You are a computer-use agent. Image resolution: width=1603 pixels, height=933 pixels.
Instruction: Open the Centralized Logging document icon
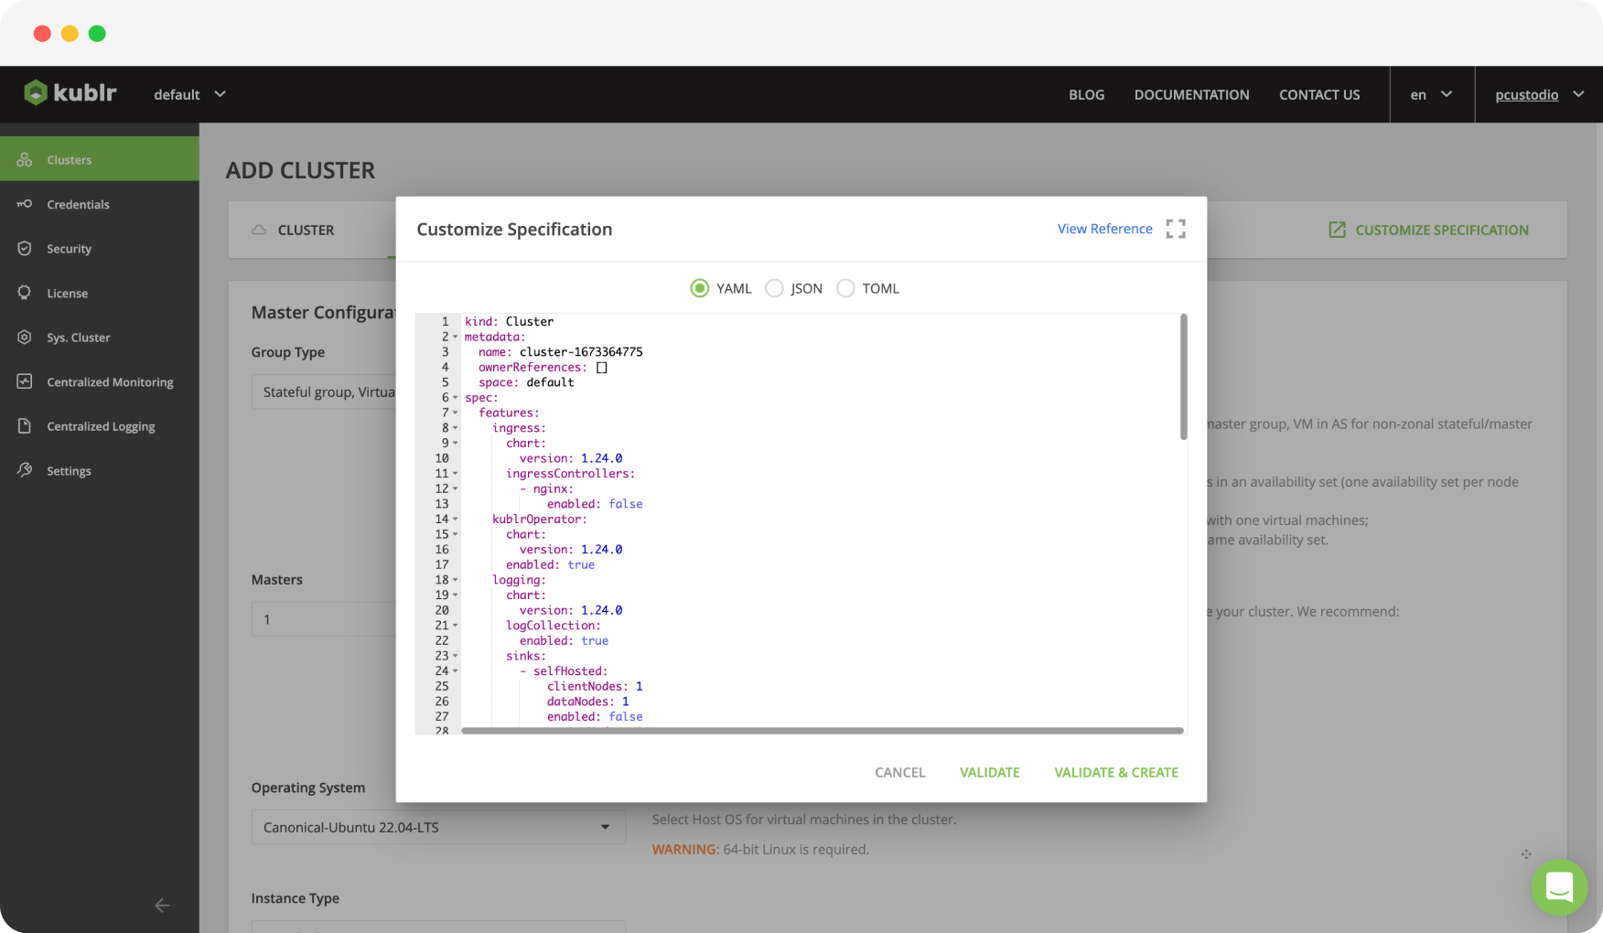coord(25,426)
